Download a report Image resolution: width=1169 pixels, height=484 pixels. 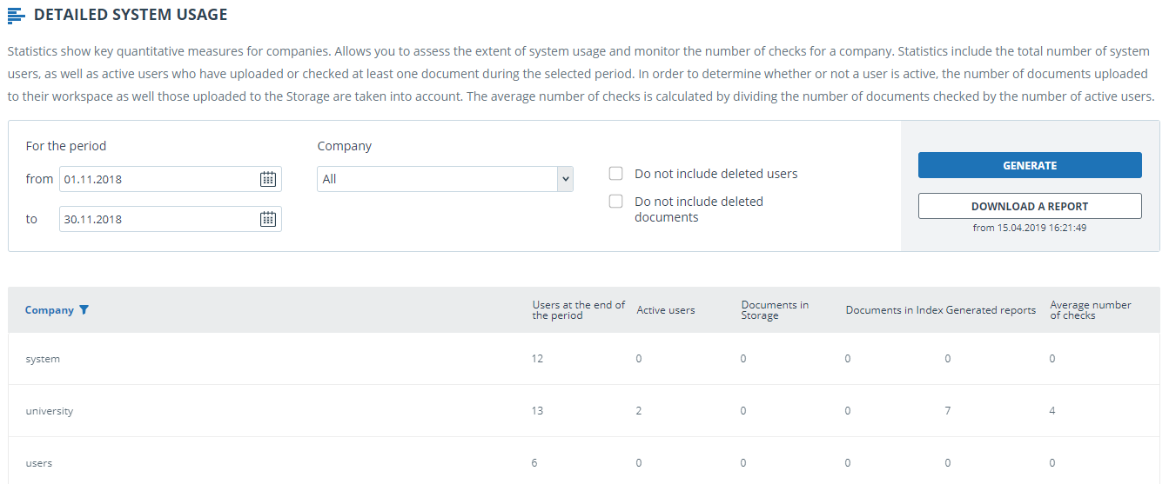tap(1030, 206)
